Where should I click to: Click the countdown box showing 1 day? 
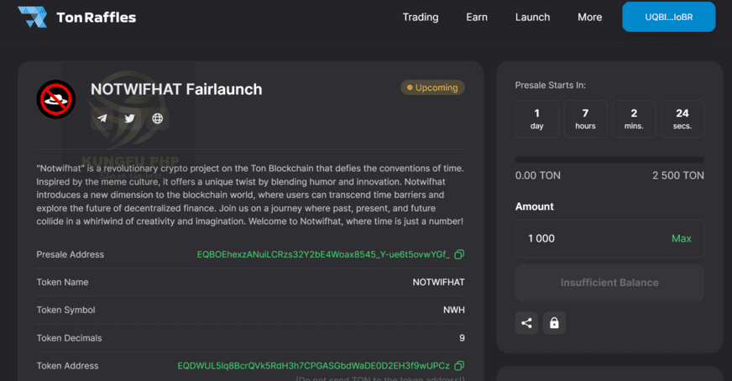click(x=537, y=118)
